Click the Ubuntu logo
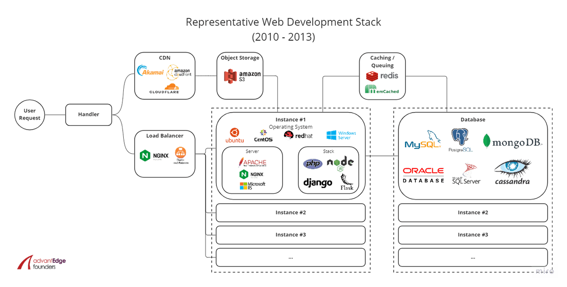567x287 pixels. pos(234,135)
